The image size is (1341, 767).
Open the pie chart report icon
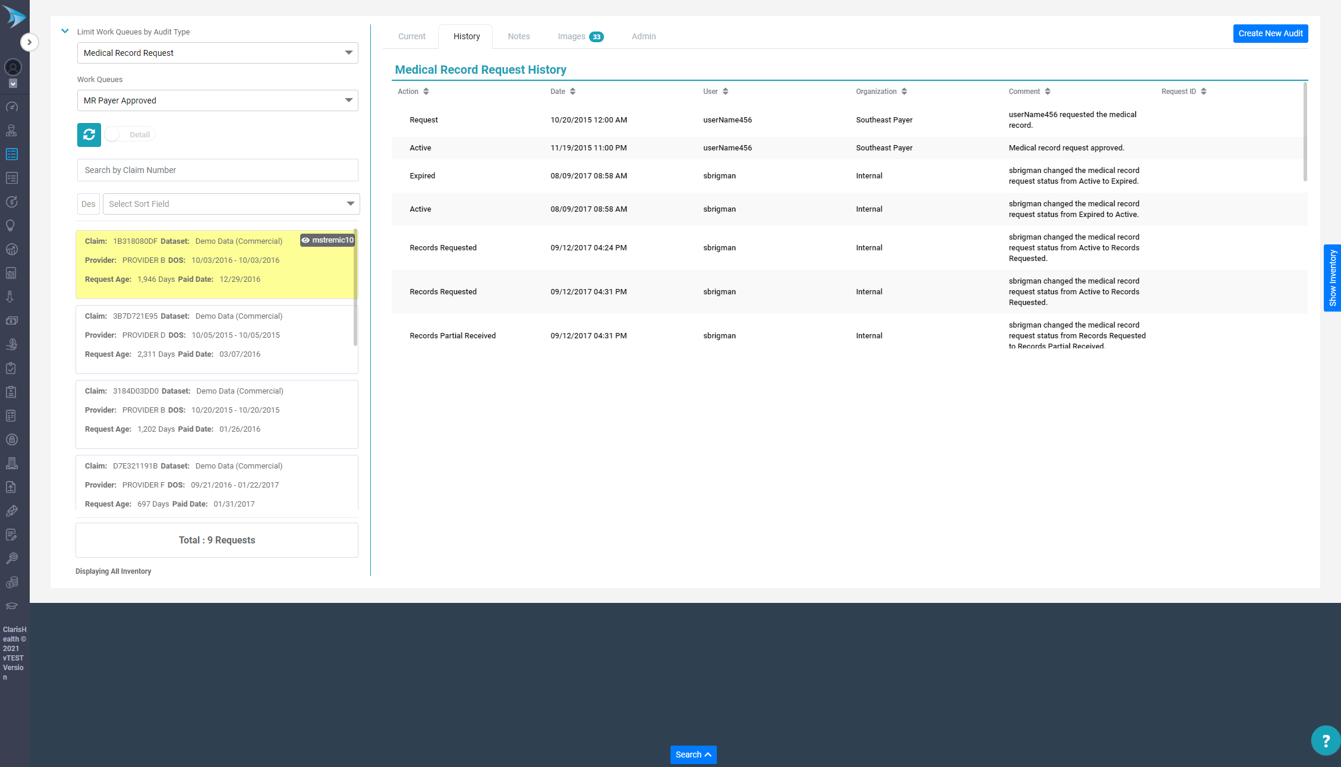click(12, 274)
